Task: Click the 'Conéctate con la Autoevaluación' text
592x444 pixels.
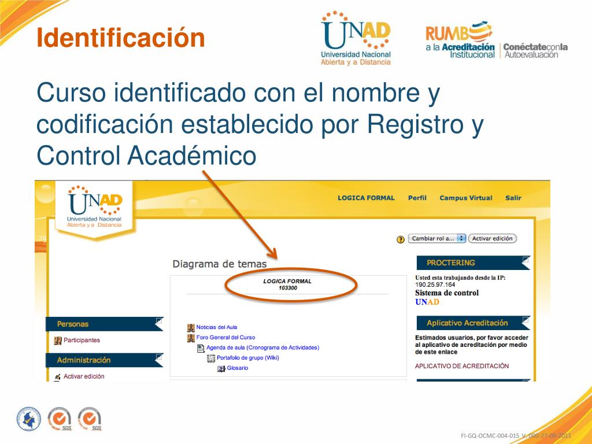Action: [x=535, y=51]
